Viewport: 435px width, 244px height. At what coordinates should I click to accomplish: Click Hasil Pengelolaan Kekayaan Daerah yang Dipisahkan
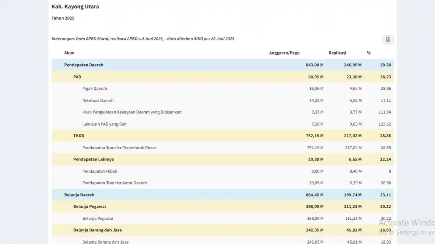[132, 112]
